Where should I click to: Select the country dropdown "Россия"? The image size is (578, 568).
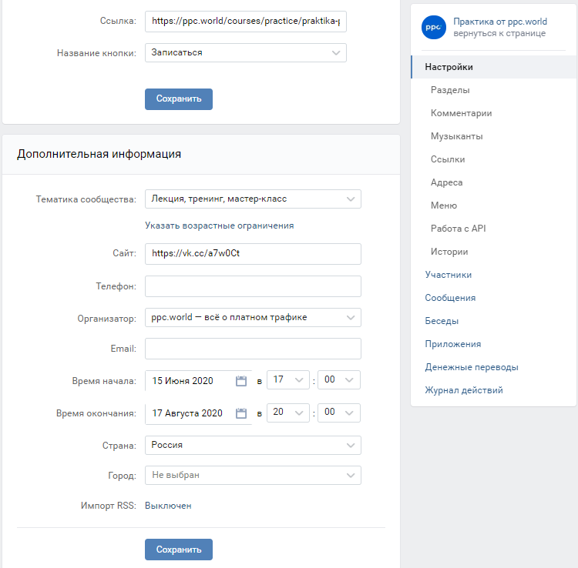253,445
